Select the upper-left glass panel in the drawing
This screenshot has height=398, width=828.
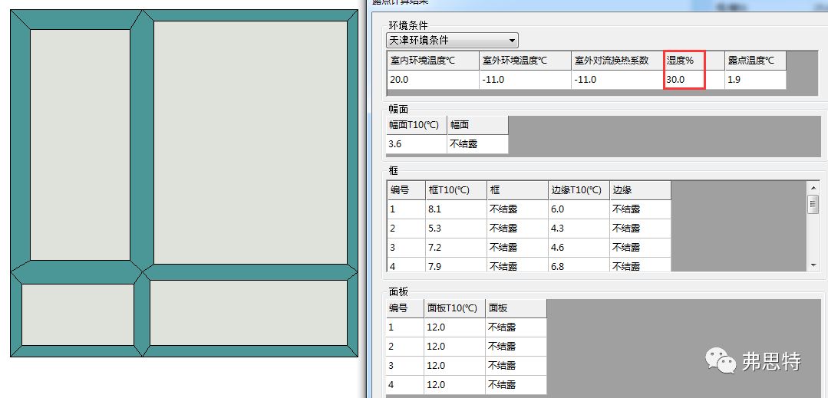80,144
